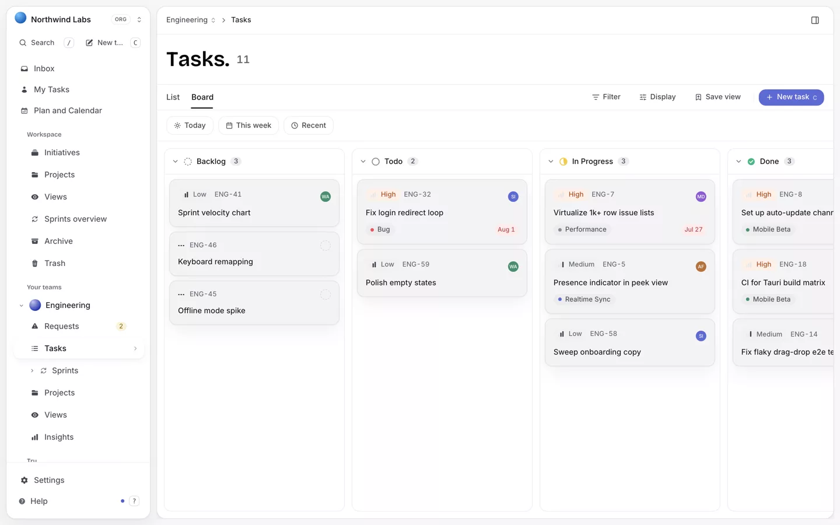The height and width of the screenshot is (525, 840).
Task: Select the Board tab
Action: click(x=202, y=97)
